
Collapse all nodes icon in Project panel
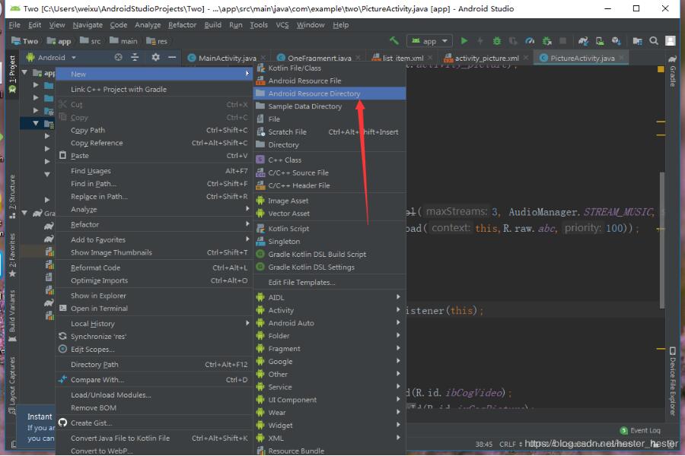135,57
